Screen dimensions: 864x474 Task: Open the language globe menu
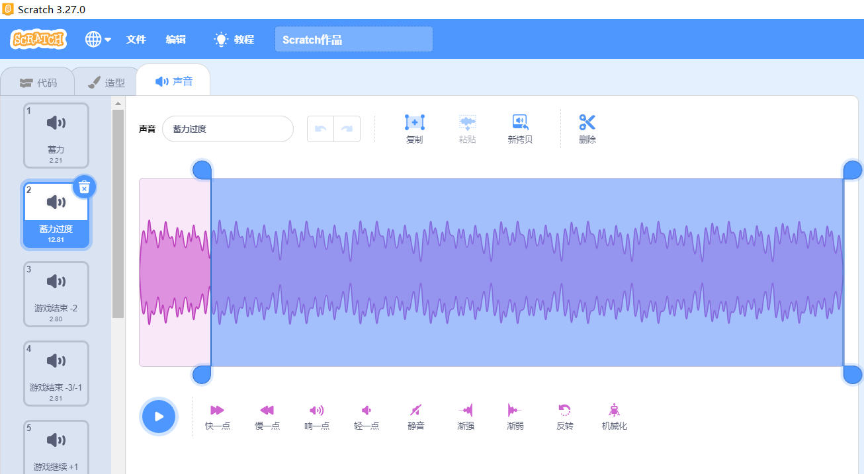tap(98, 39)
